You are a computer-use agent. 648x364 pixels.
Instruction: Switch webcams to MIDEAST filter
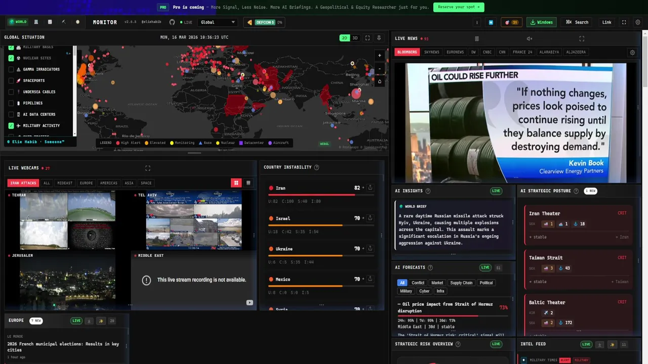point(65,183)
